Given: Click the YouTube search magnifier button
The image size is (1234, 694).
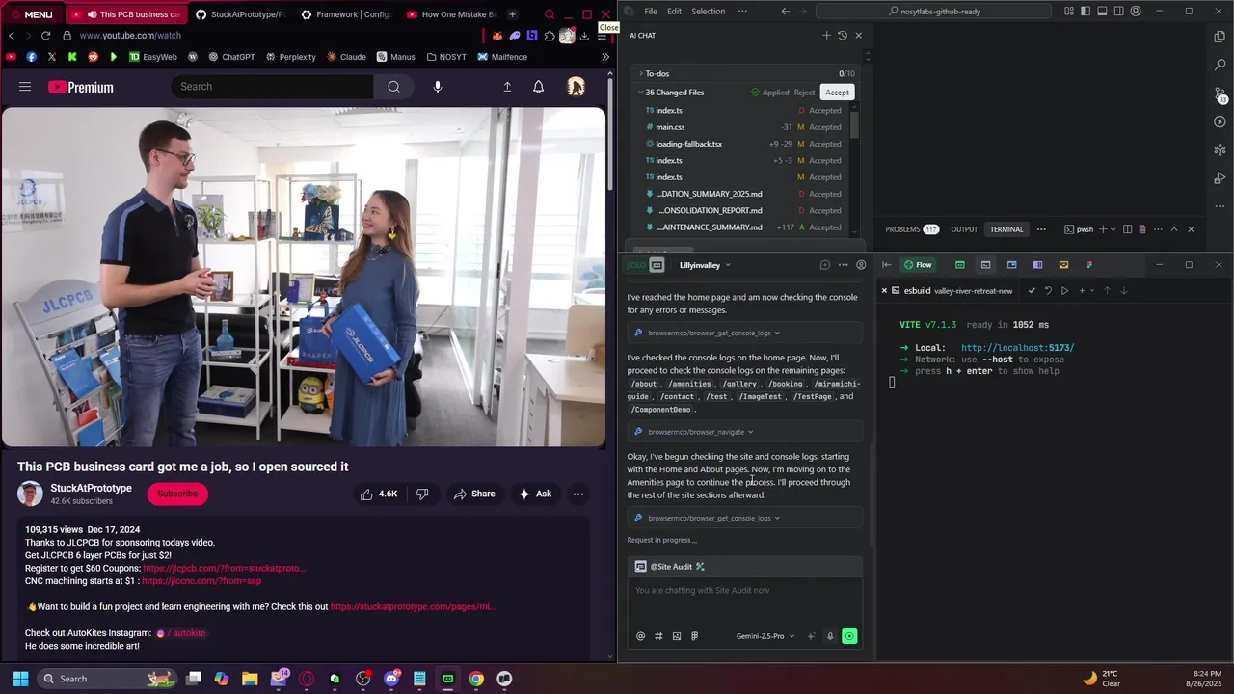Looking at the screenshot, I should (x=393, y=87).
